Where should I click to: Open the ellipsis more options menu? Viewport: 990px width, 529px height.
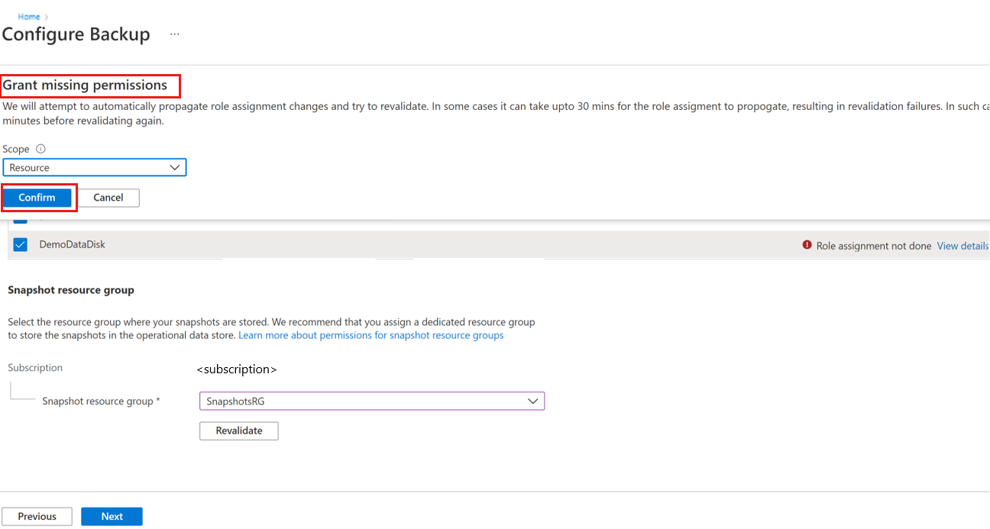click(175, 35)
